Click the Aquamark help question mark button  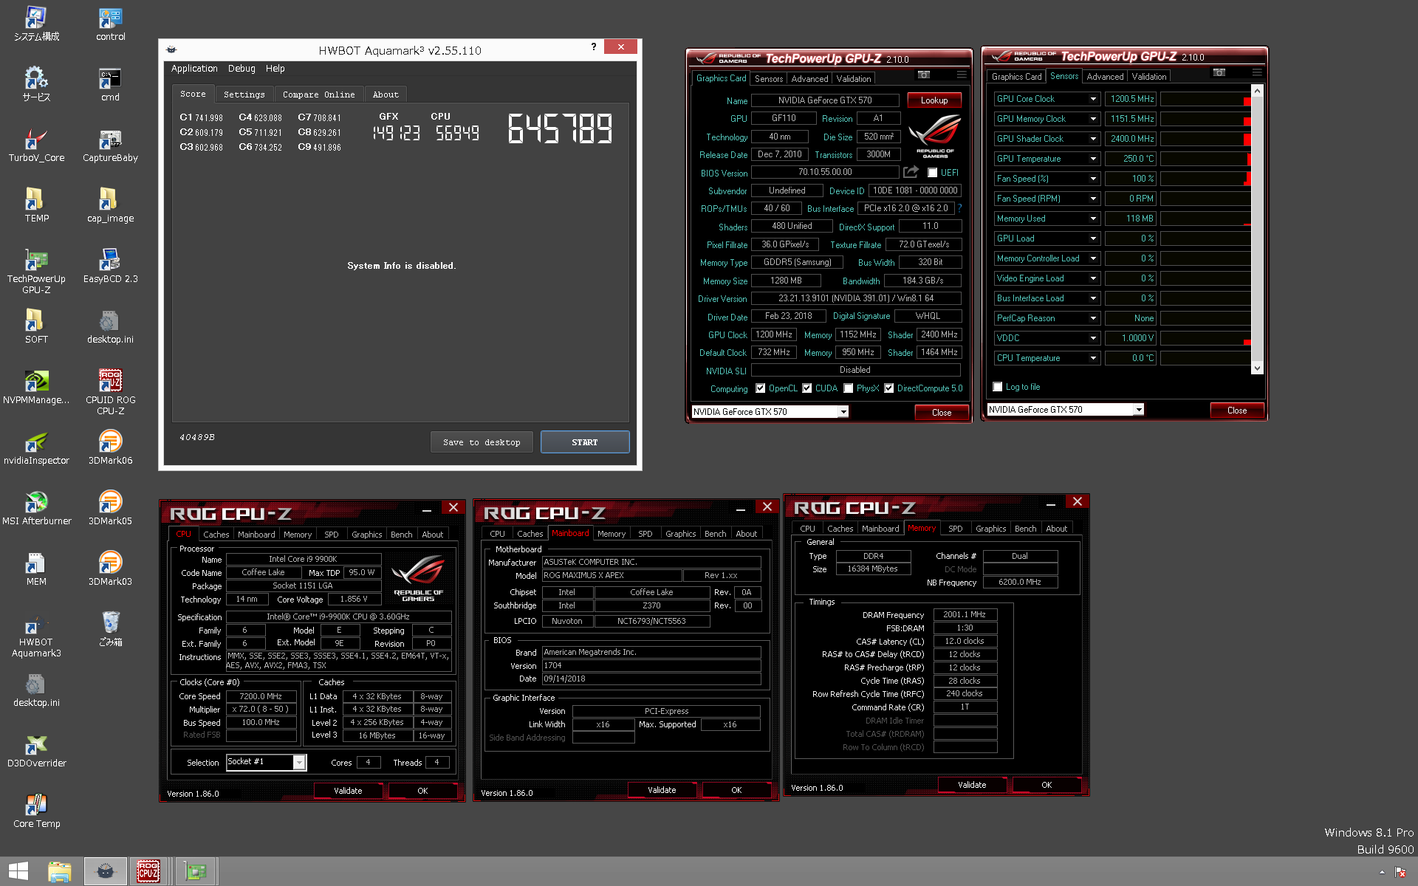pos(594,47)
